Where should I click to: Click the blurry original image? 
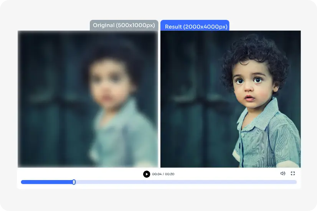[88, 99]
